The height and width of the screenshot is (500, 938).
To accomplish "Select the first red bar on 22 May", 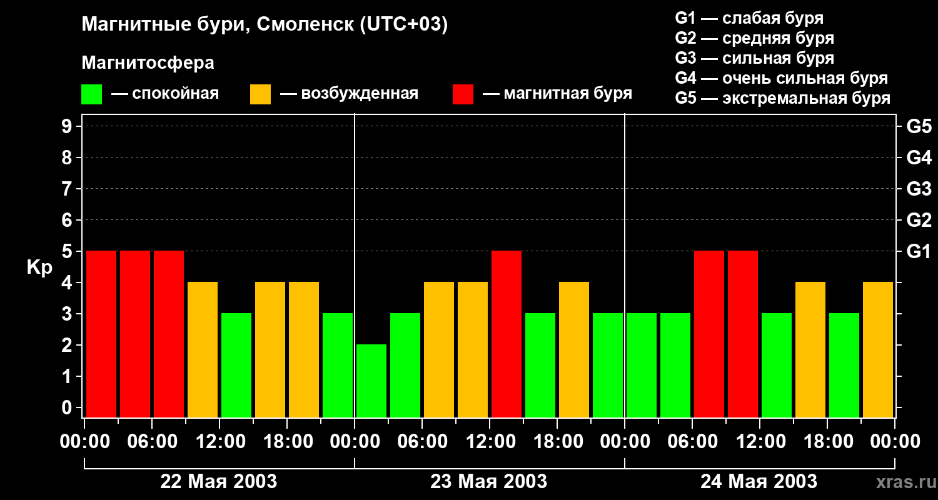I will click(101, 334).
